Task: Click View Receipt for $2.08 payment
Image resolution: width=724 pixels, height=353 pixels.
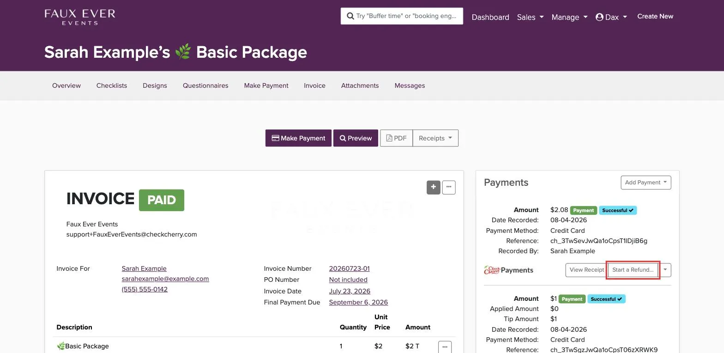Action: point(586,270)
